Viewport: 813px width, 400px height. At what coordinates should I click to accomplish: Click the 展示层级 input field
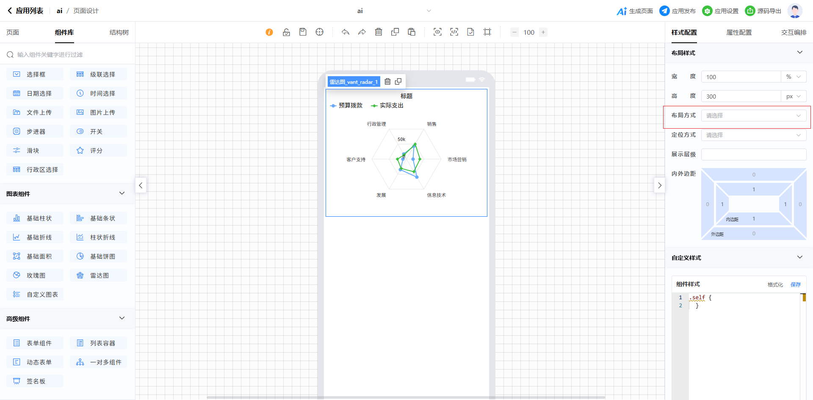click(753, 154)
